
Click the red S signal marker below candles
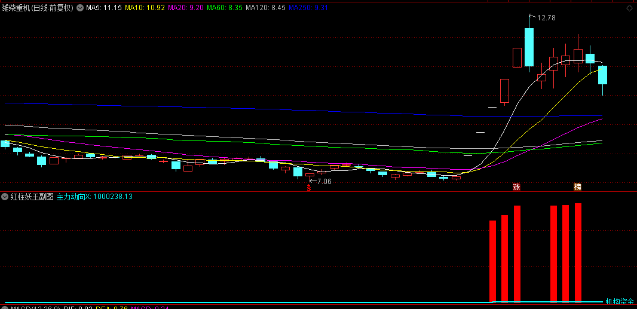[x=309, y=188]
